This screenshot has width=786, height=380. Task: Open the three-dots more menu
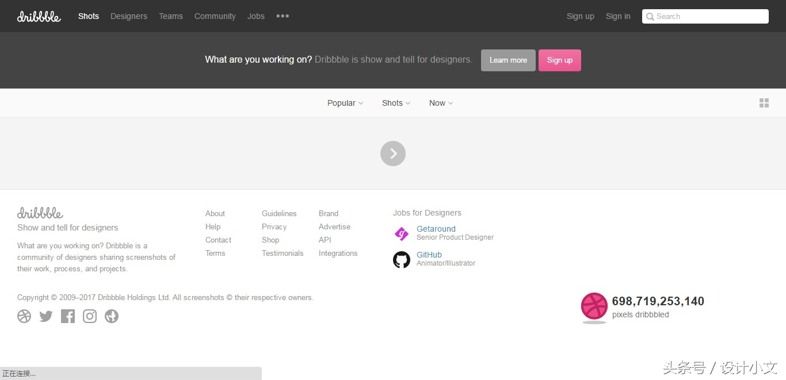click(x=283, y=16)
